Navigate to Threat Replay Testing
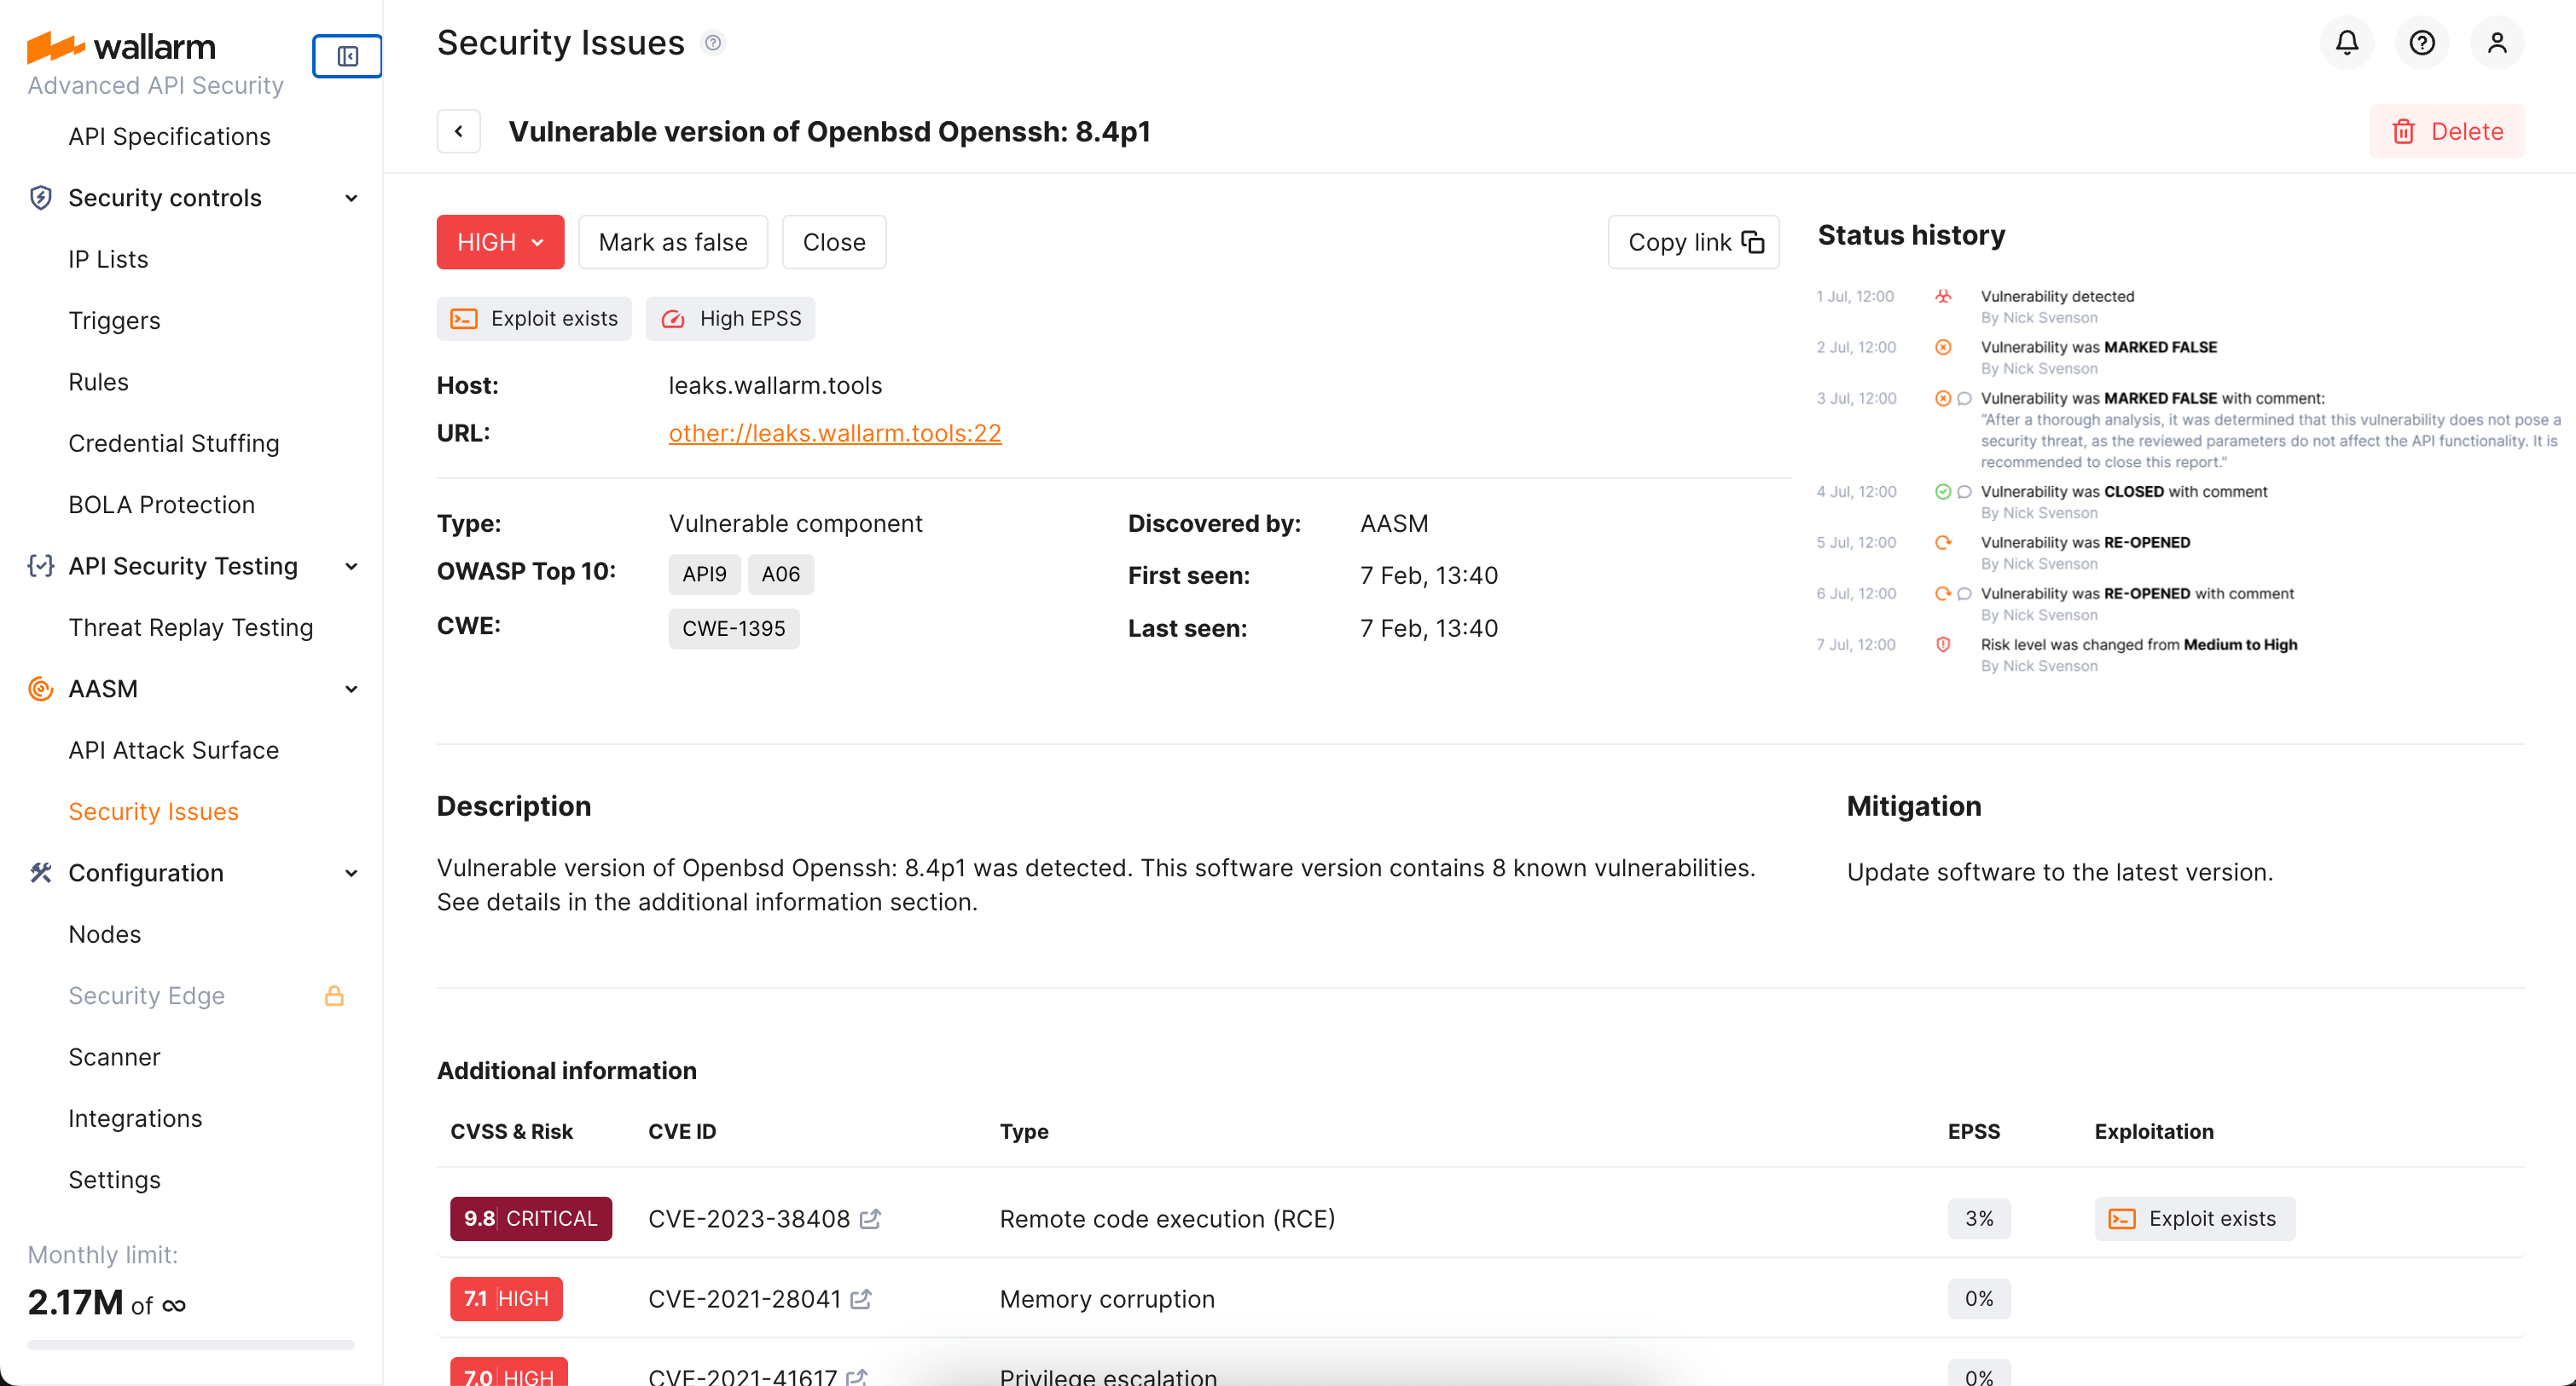 191,627
